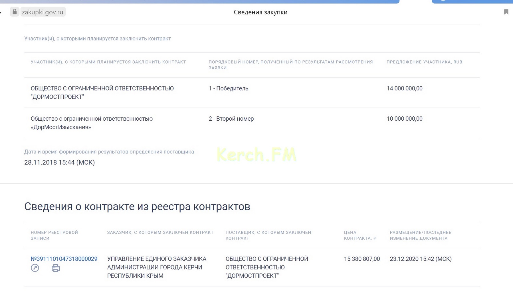Click the zakupki.gov.ru address field

pos(43,12)
